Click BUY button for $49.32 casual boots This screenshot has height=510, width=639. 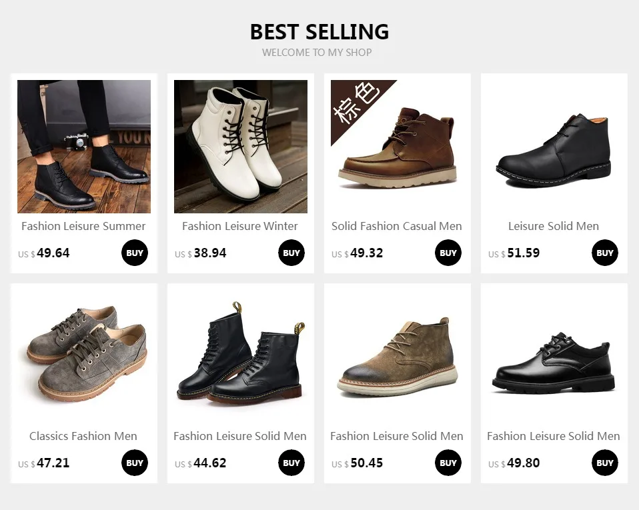coord(448,253)
